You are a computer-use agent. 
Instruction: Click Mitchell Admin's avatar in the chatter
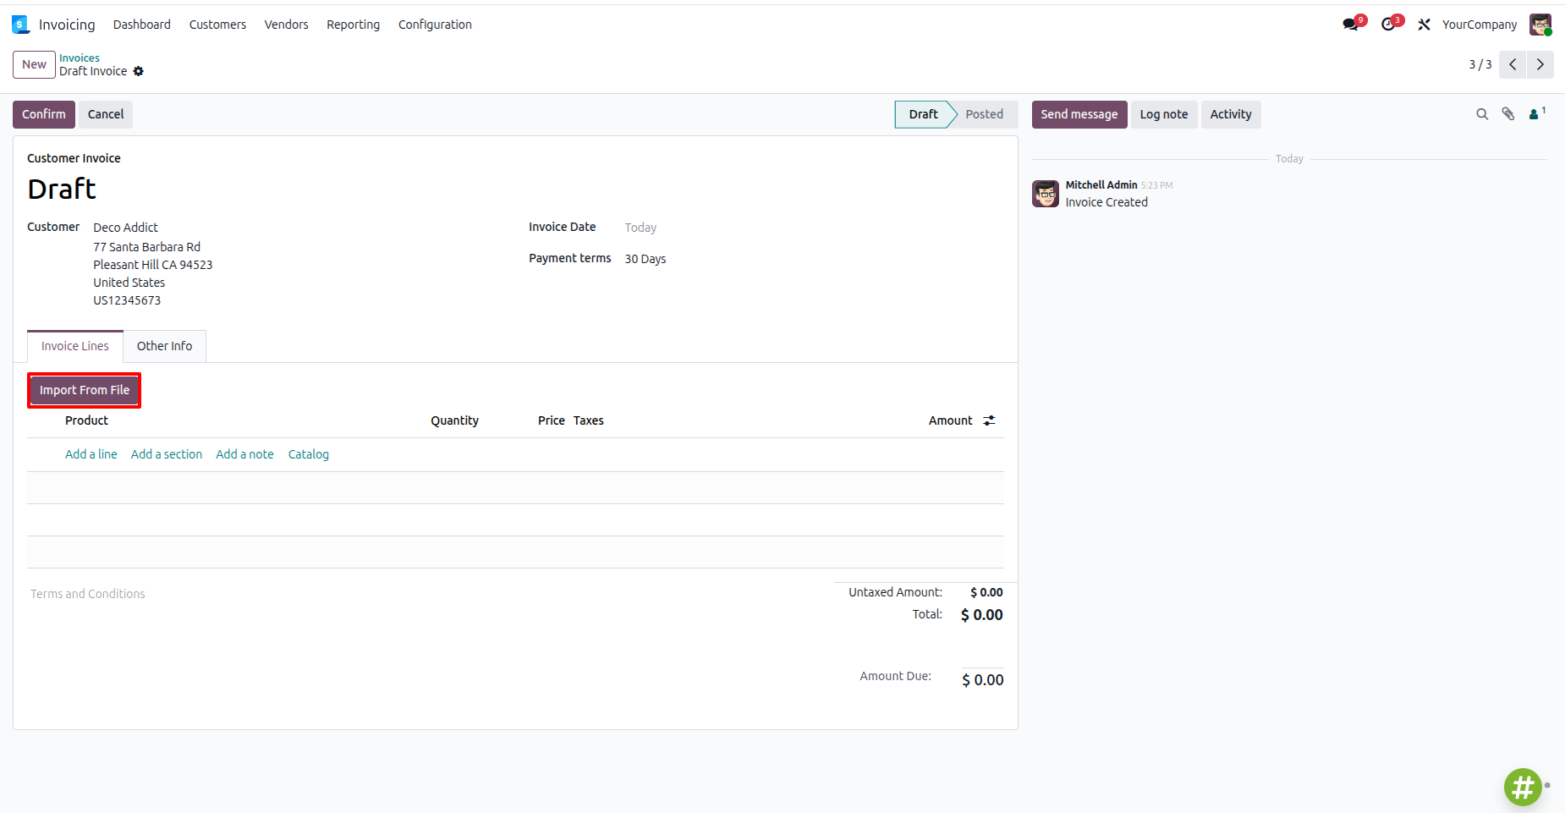(x=1046, y=194)
